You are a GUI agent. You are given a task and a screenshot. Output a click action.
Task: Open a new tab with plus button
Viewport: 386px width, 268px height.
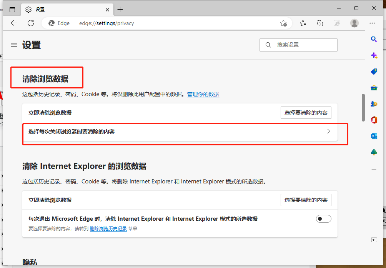click(120, 10)
